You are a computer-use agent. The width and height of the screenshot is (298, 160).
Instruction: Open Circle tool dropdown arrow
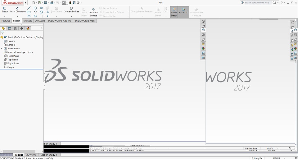(38, 8)
